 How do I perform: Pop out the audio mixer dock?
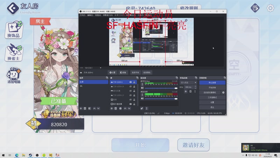point(177,78)
